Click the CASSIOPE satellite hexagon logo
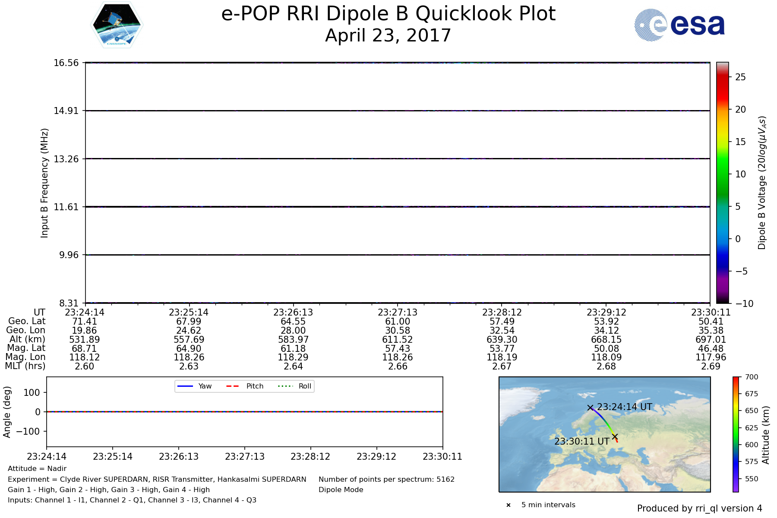This screenshot has height=518, width=777. [x=117, y=25]
